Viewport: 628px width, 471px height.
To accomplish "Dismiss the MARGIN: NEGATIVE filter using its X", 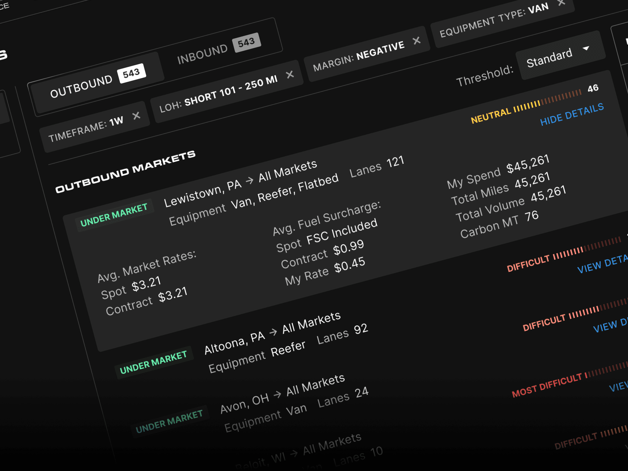I will click(416, 40).
